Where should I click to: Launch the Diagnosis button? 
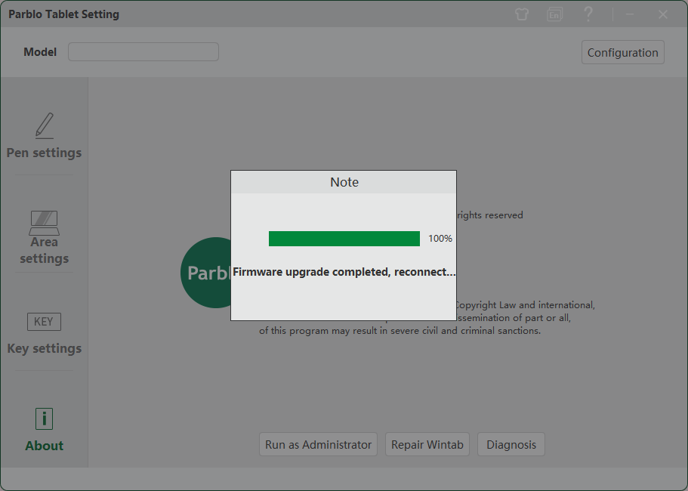coord(511,444)
